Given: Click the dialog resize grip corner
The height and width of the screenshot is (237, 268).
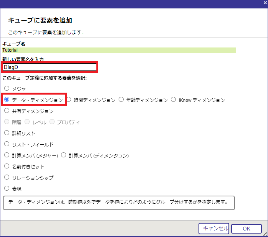Looking at the screenshot, I should [265, 234].
